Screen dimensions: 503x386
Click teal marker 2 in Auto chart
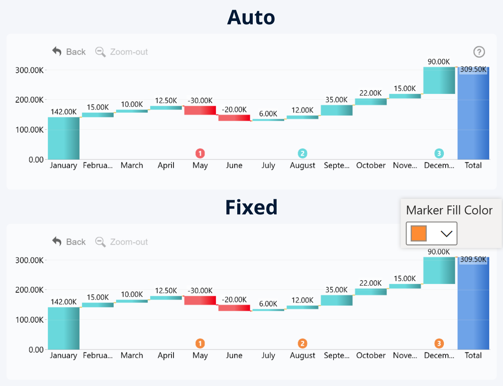[302, 153]
